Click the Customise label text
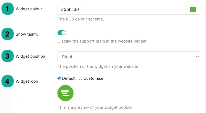 click(x=93, y=78)
